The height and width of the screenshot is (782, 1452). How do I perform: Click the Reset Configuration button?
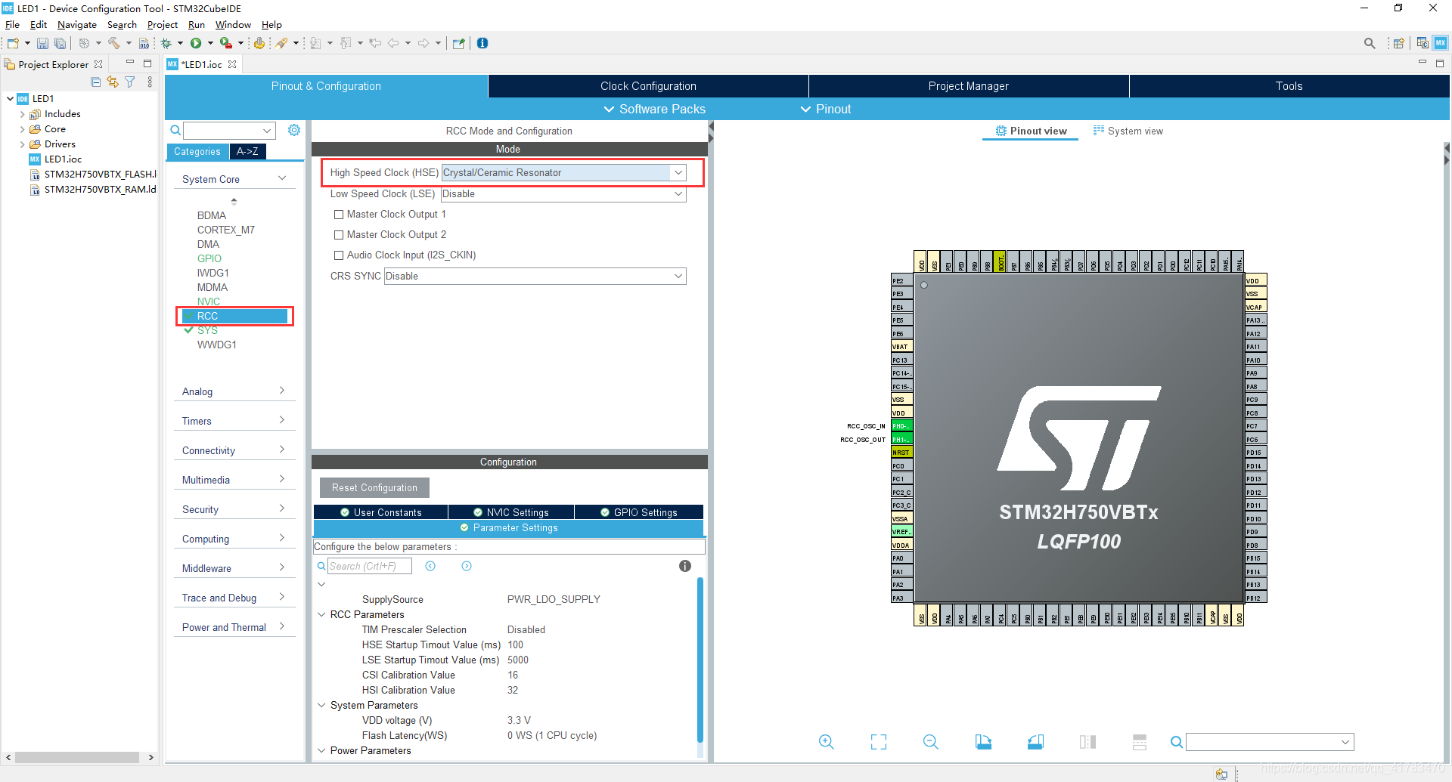pyautogui.click(x=374, y=487)
